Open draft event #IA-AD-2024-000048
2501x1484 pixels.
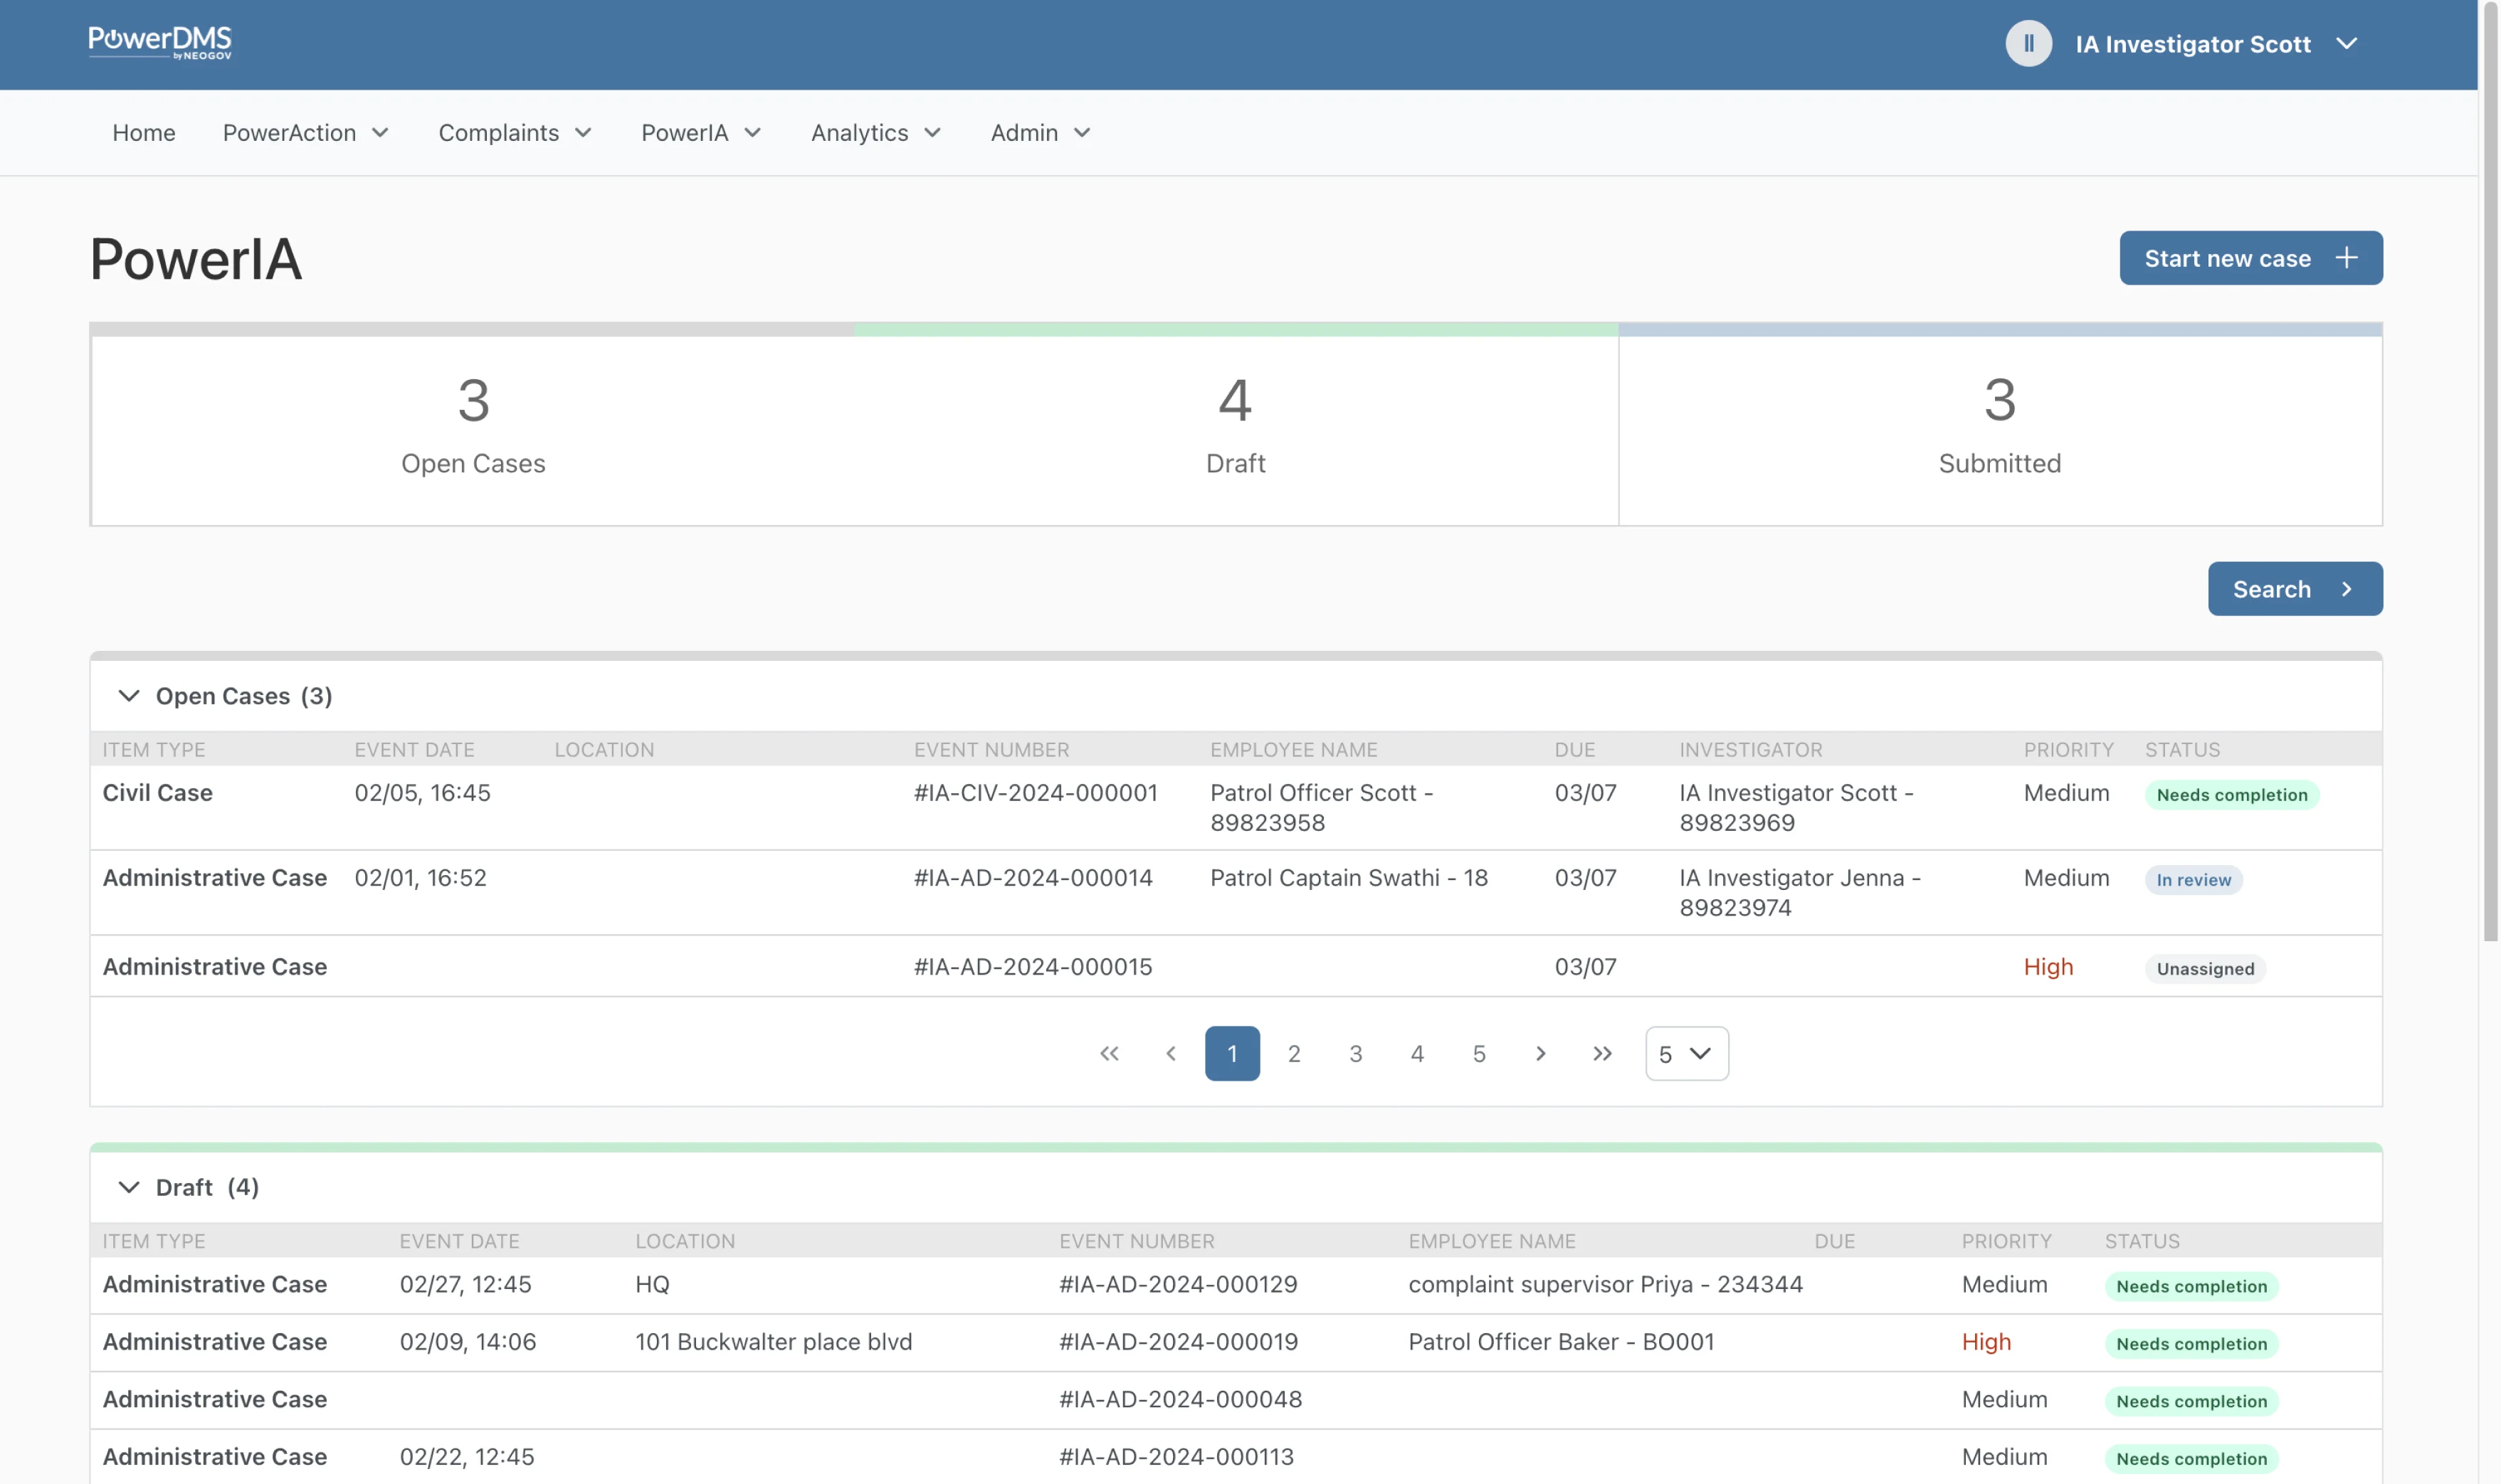[1181, 1399]
